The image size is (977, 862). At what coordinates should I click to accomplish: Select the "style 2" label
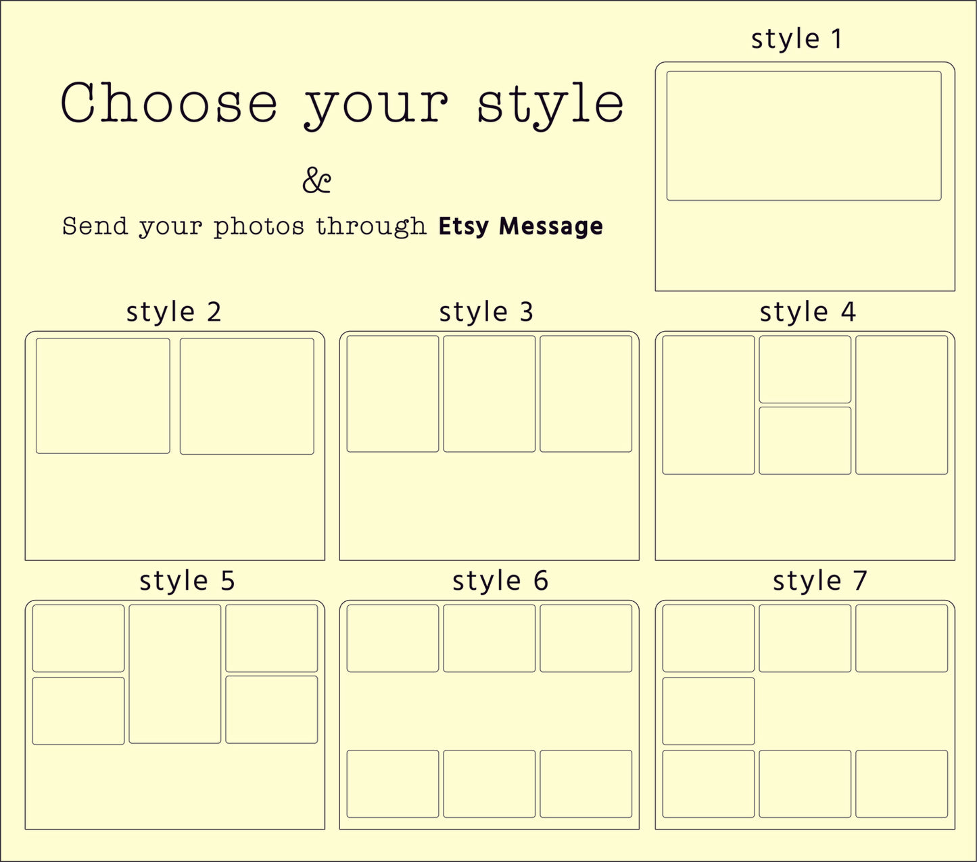pyautogui.click(x=174, y=311)
